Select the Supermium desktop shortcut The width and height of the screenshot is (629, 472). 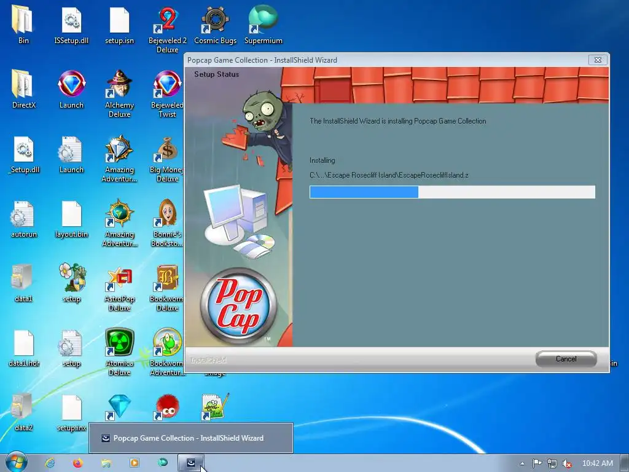point(263,25)
